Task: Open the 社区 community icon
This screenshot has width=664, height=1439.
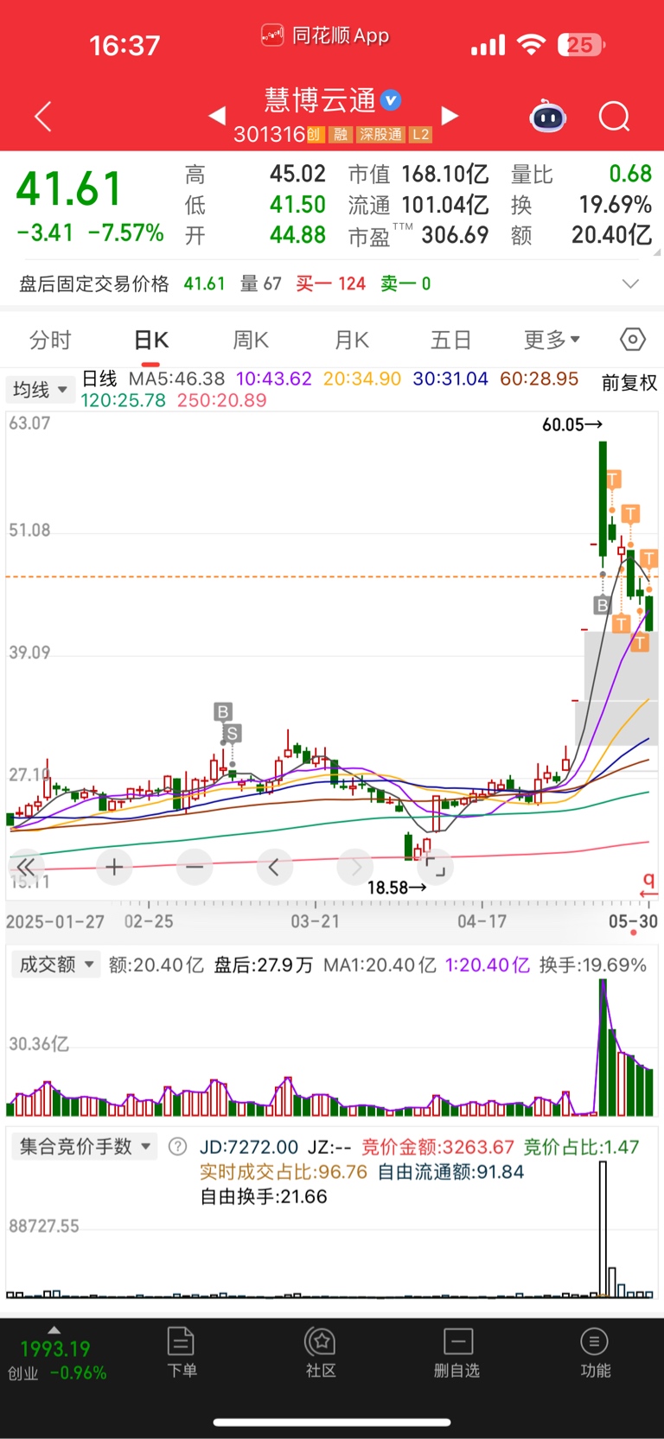Action: 321,1353
